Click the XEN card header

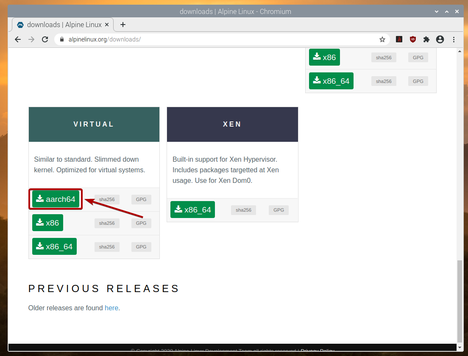pos(232,124)
